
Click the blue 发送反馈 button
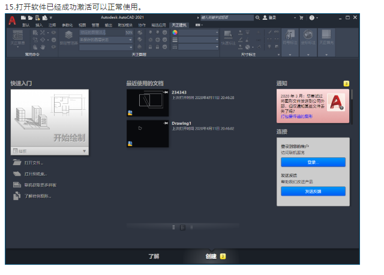pyautogui.click(x=313, y=191)
